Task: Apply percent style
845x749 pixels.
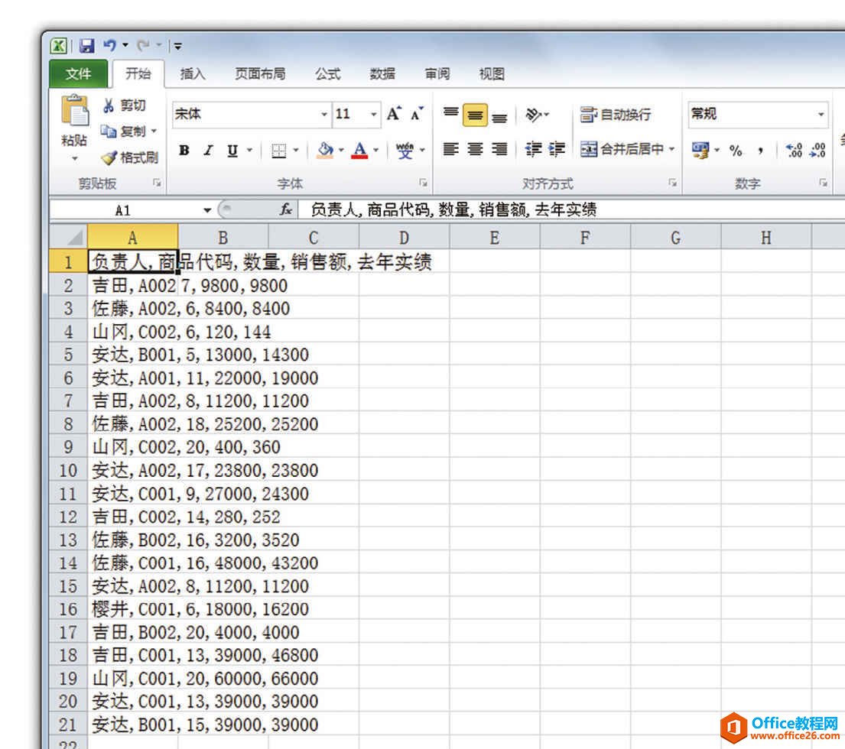Action: pyautogui.click(x=736, y=151)
